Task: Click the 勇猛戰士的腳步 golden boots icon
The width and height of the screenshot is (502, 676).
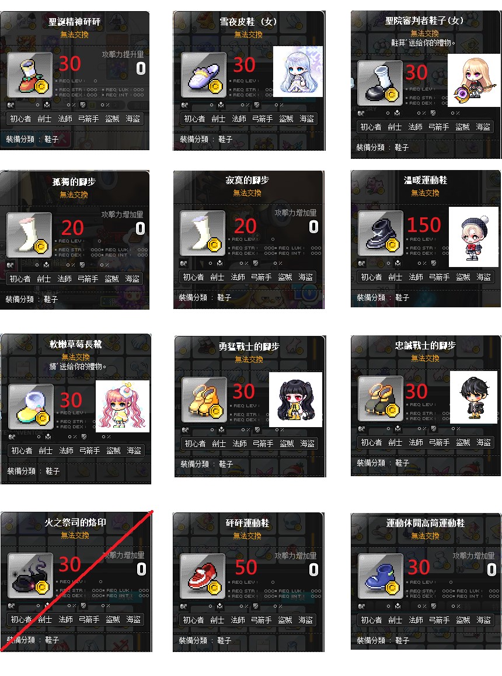Action: [204, 400]
